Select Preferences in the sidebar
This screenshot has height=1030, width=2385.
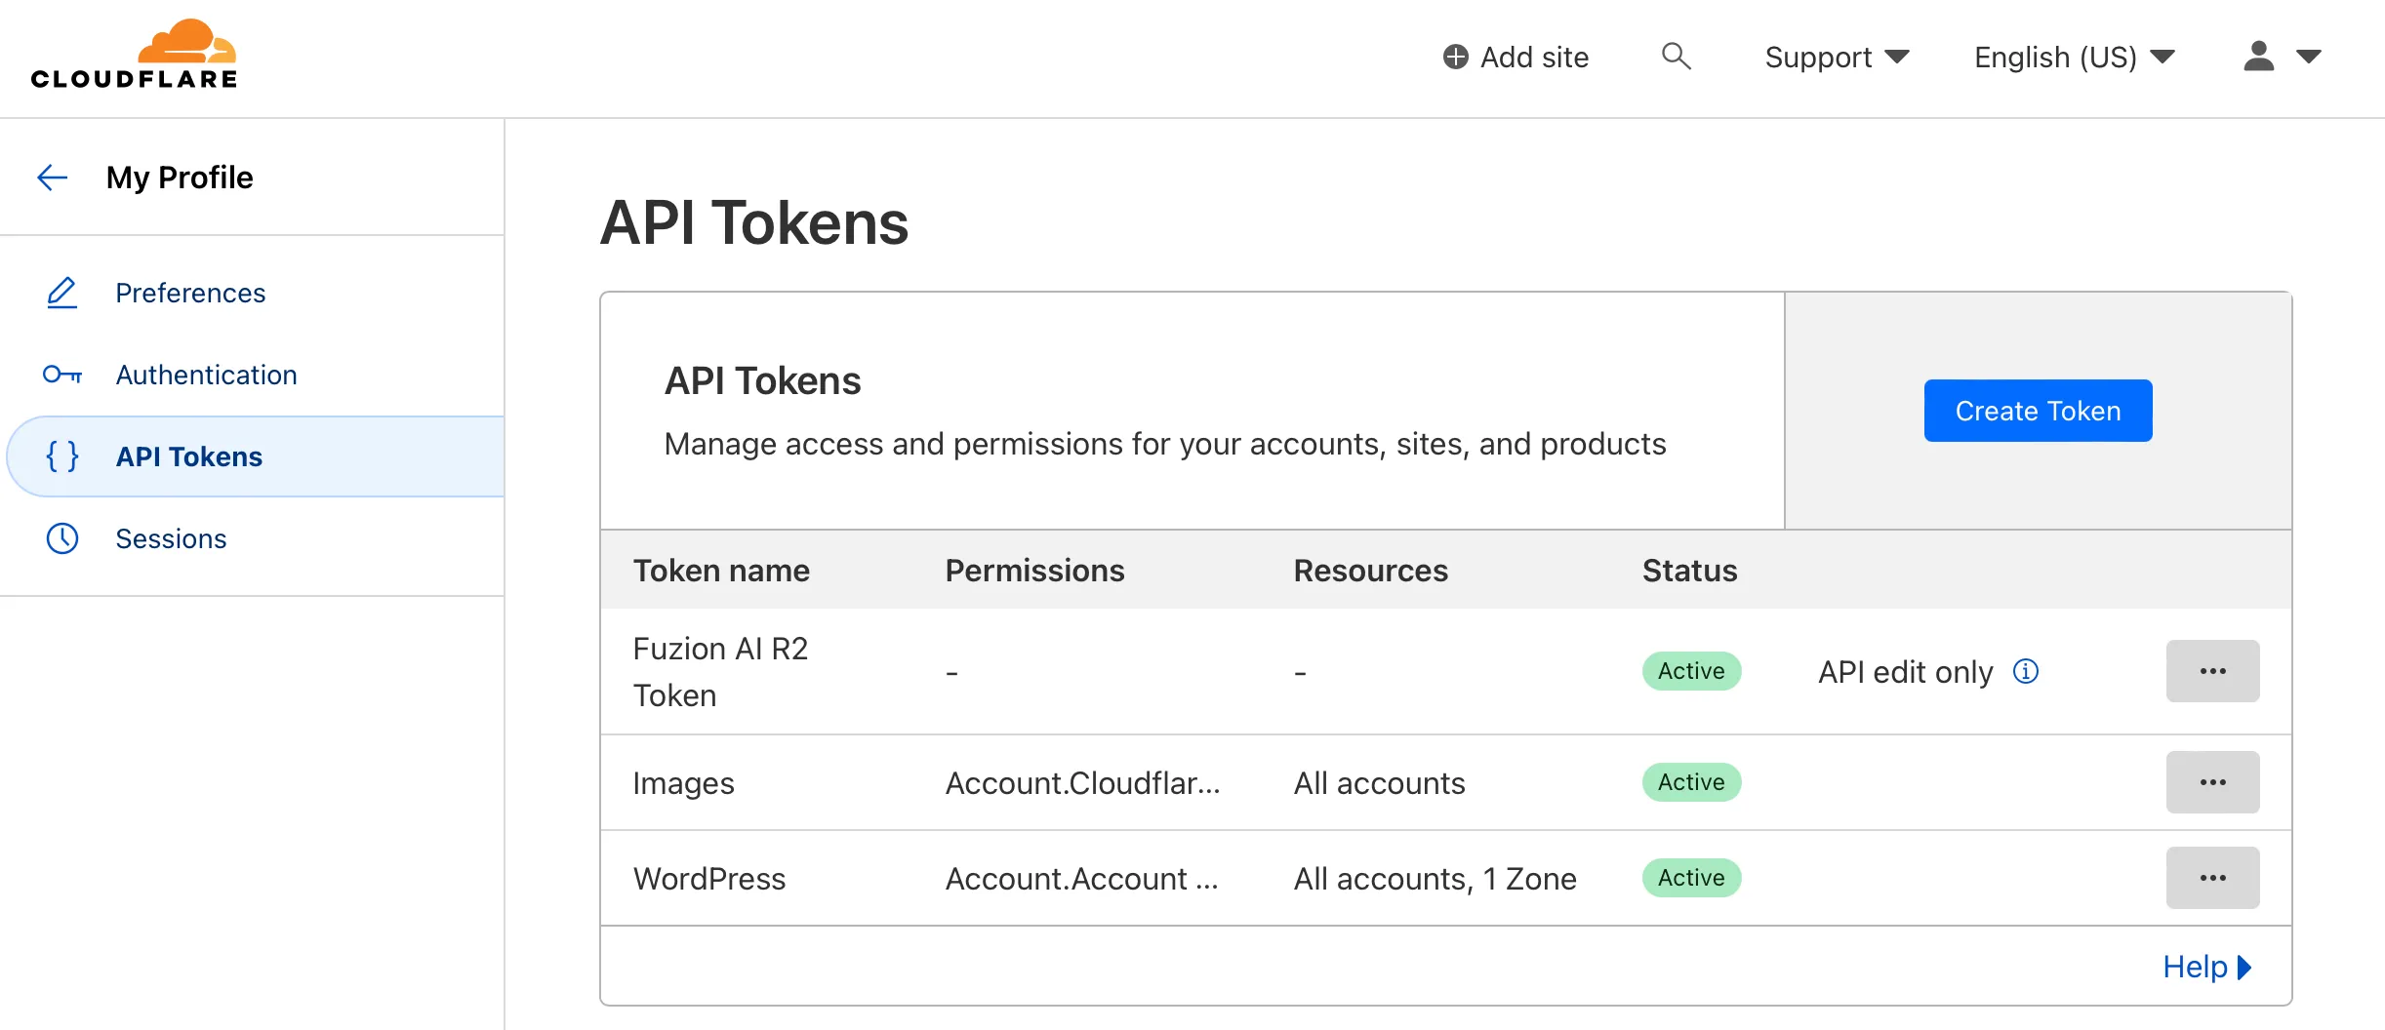(190, 293)
